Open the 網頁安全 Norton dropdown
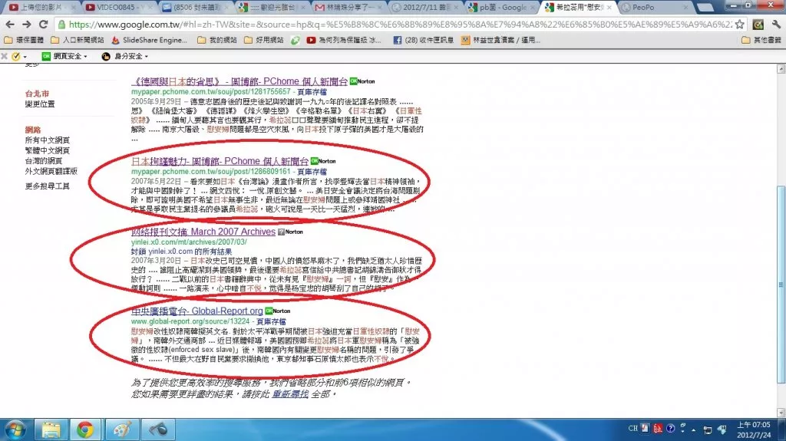This screenshot has height=441, width=786. pyautogui.click(x=64, y=56)
